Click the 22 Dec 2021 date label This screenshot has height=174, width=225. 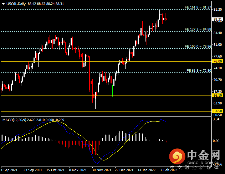(124, 170)
